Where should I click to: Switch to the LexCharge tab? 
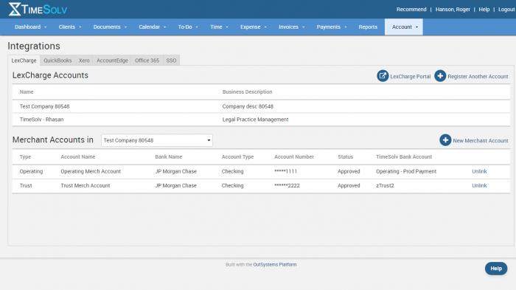[x=24, y=61]
